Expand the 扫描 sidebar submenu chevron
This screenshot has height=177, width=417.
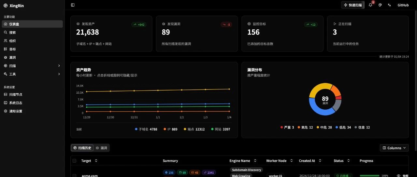tap(59, 66)
